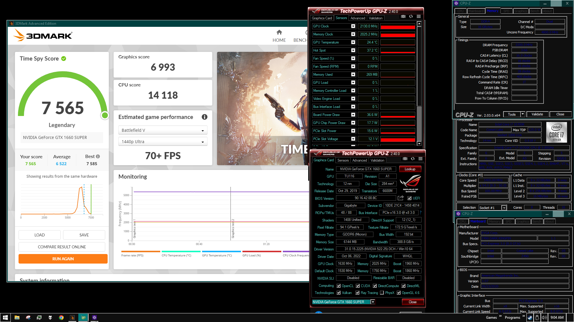Switch to CPU-Z via its taskbar icon
The height and width of the screenshot is (322, 574).
pyautogui.click(x=94, y=318)
